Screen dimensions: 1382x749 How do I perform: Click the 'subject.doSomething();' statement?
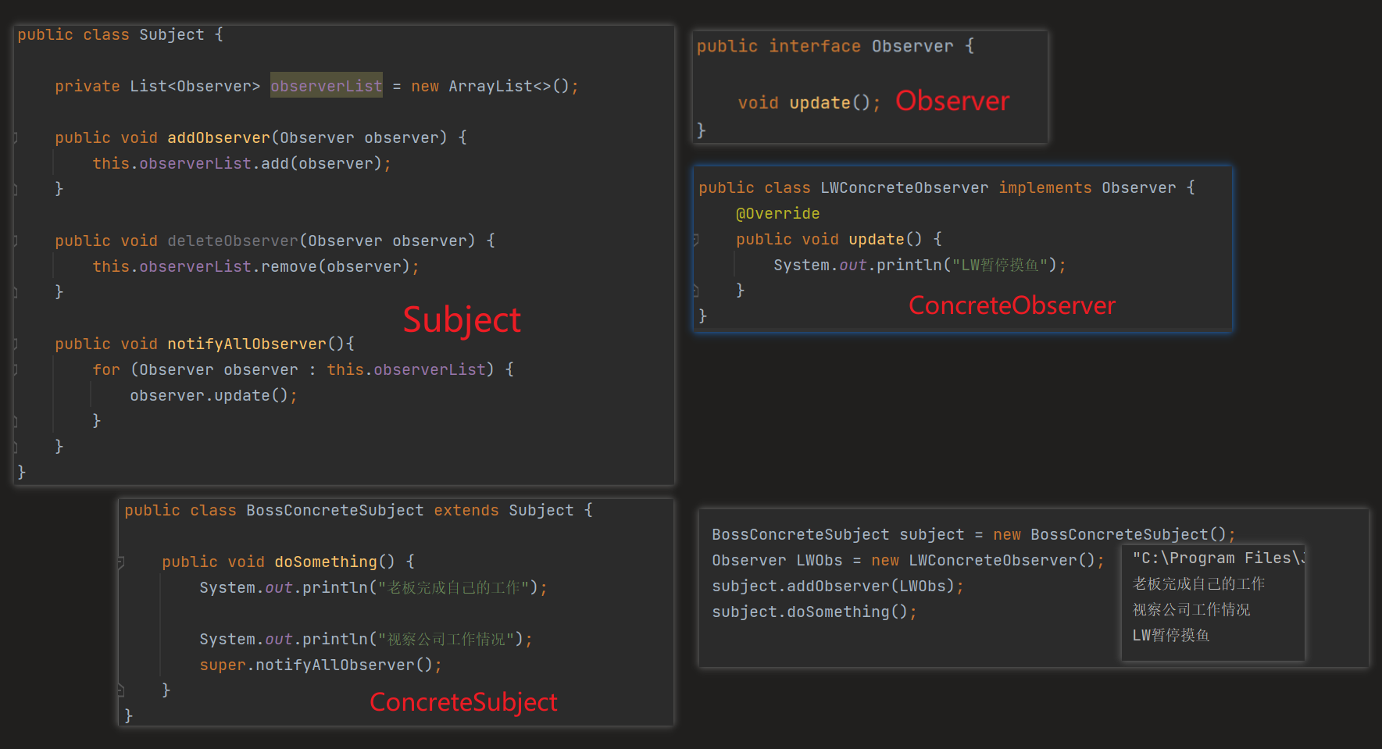[814, 612]
